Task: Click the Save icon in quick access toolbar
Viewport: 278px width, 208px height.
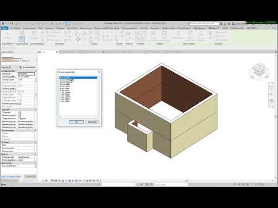Action: (x=12, y=24)
